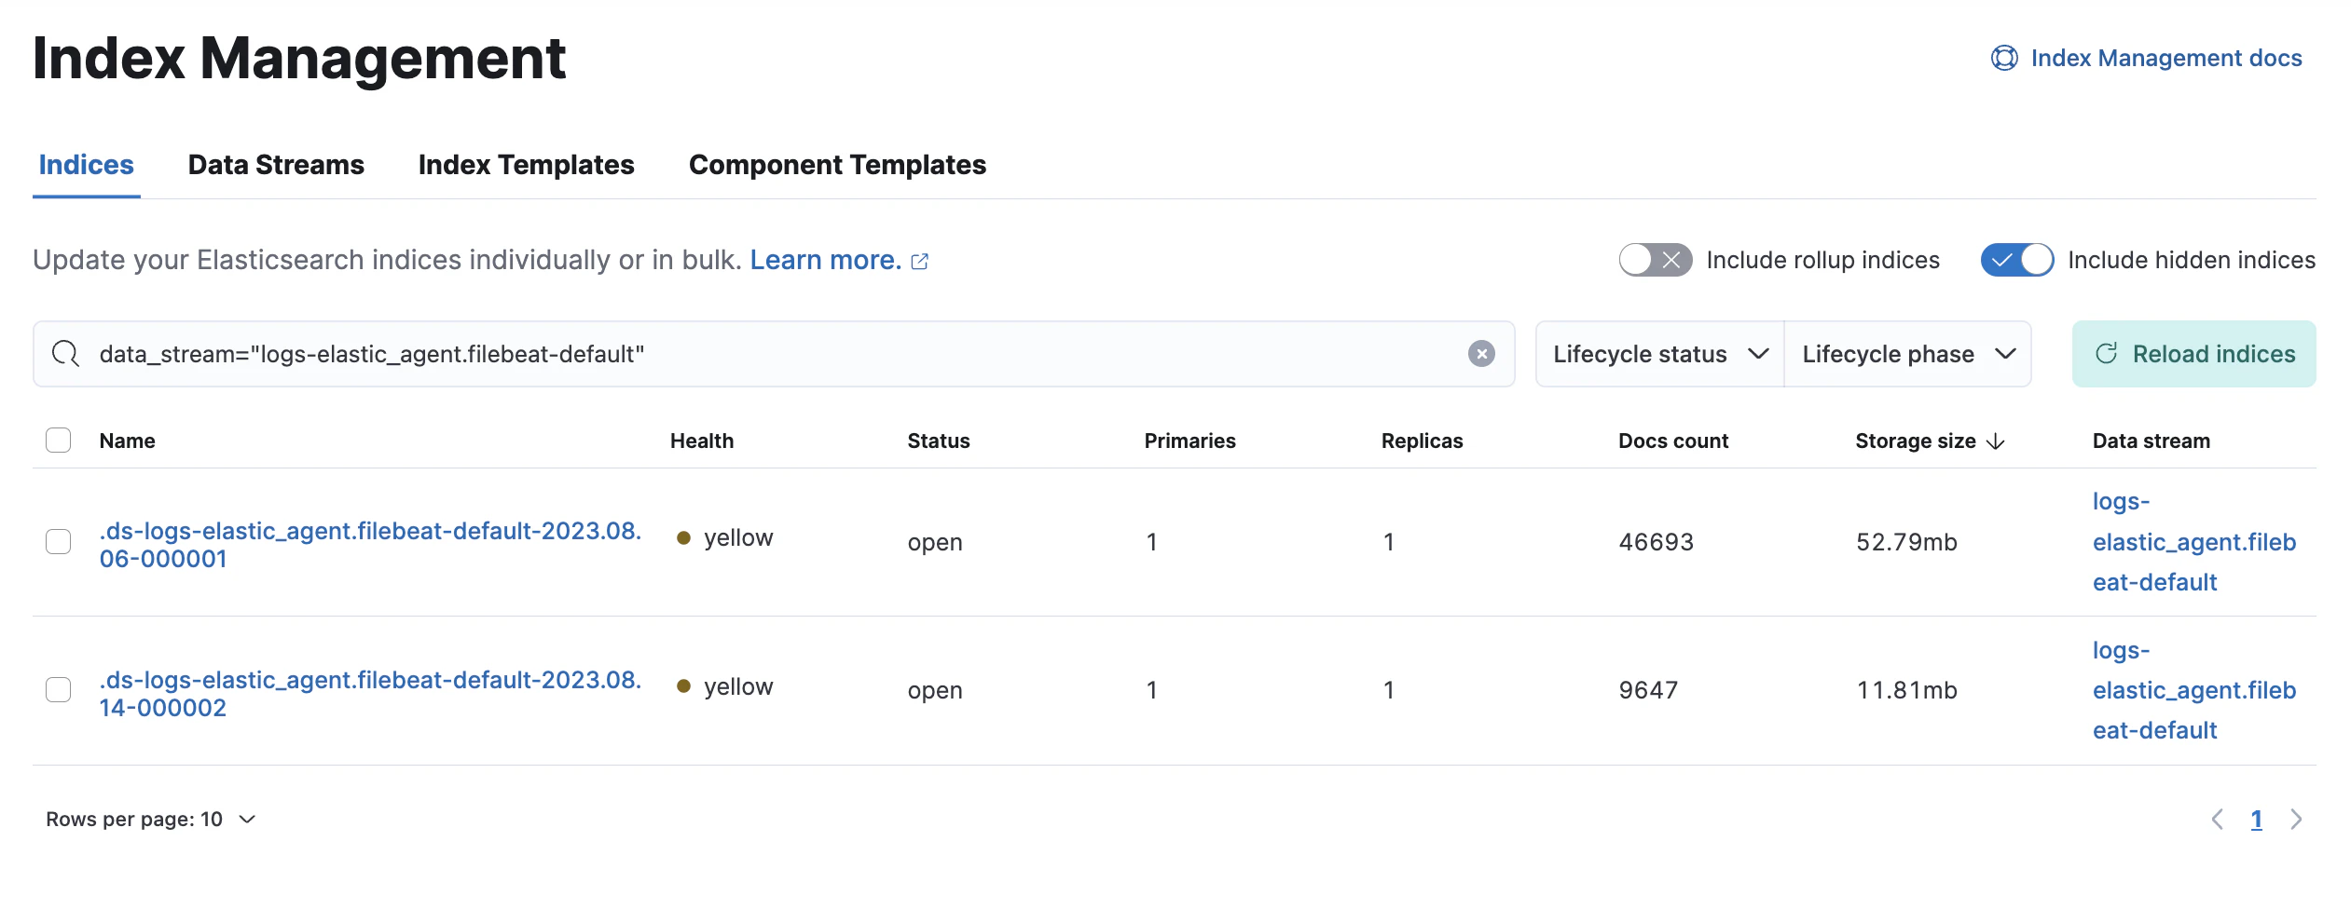
Task: Open data stream link in the 11.81mb row
Action: [2194, 690]
